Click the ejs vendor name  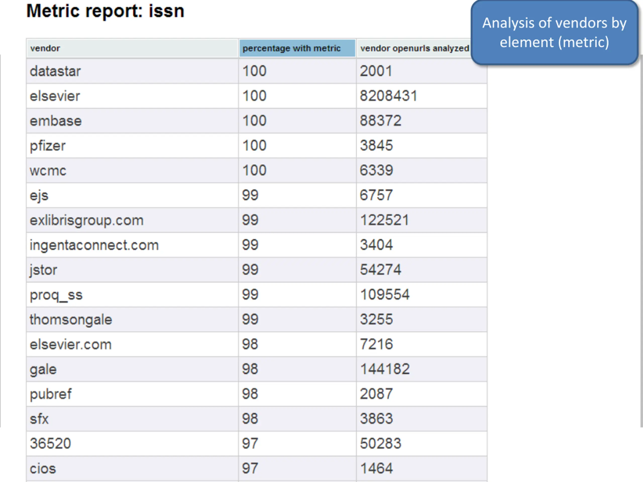(39, 196)
